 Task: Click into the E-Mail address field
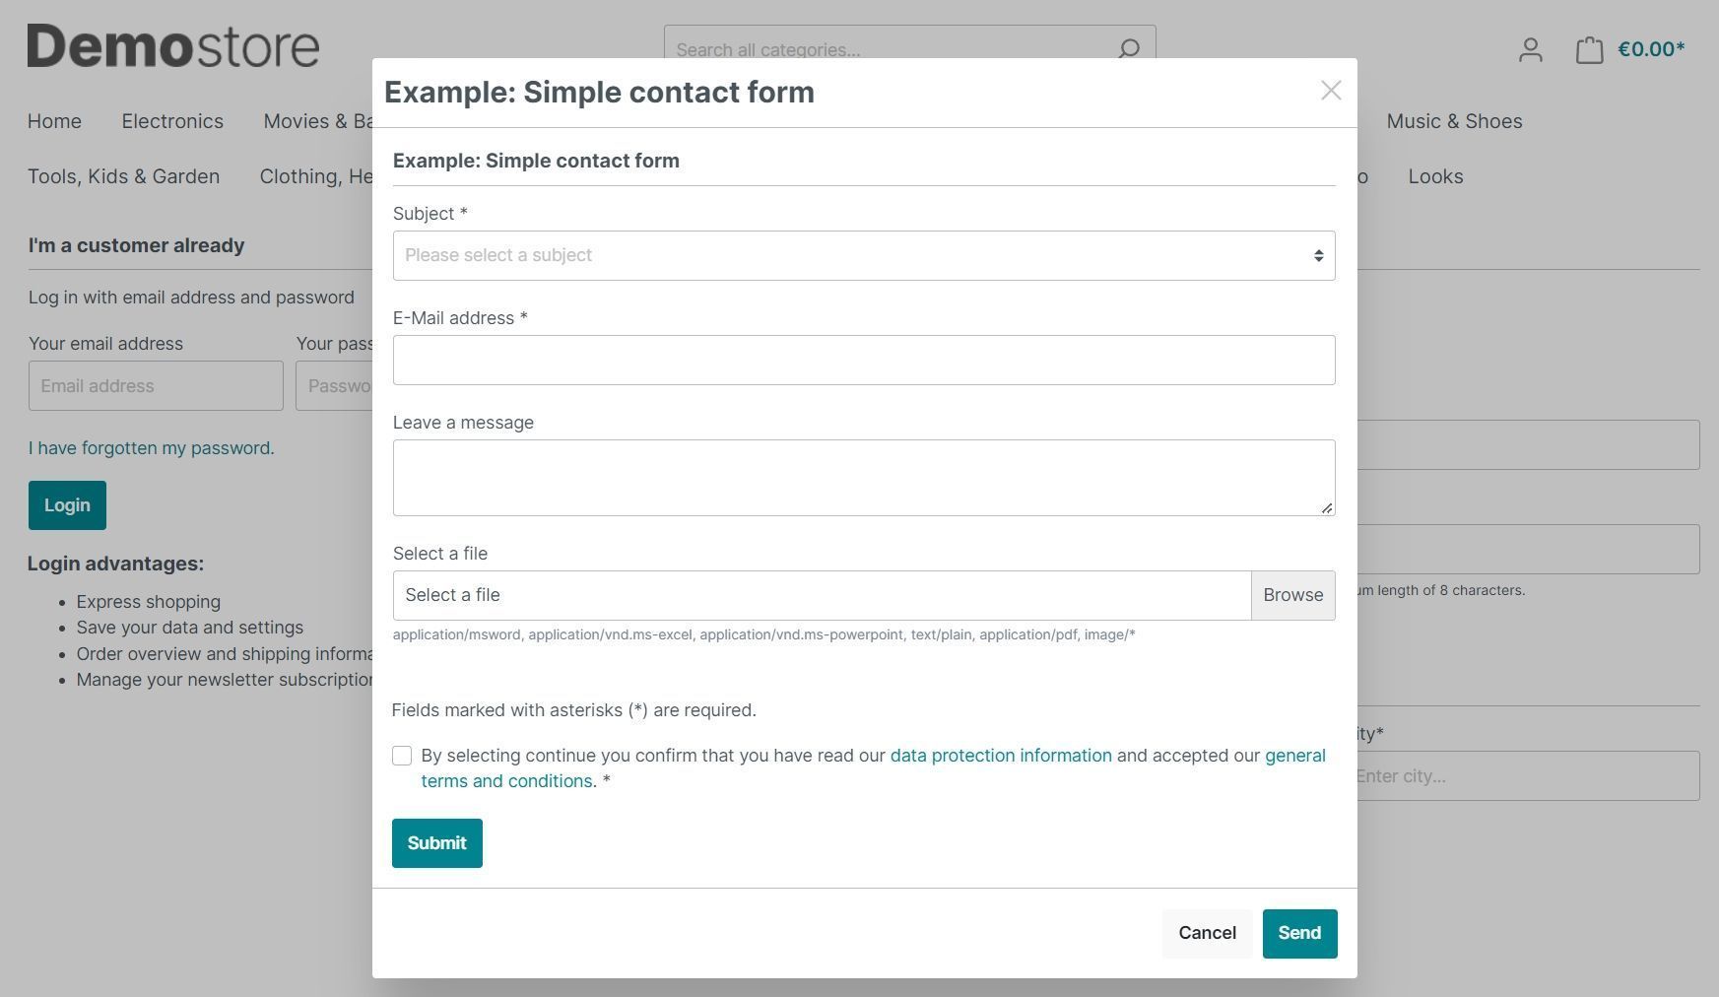pos(863,361)
